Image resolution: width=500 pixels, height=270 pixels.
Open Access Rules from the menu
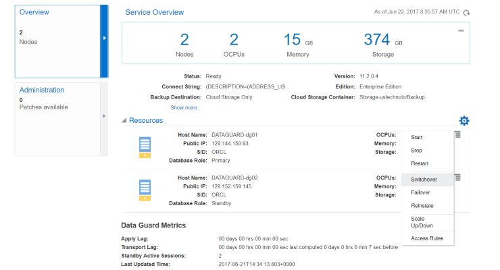(426, 238)
